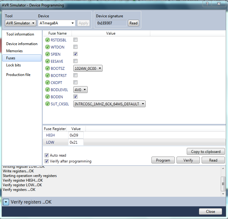228x219 pixels.
Task: Open the Device dropdown showing ATmega8A
Action: pos(57,23)
